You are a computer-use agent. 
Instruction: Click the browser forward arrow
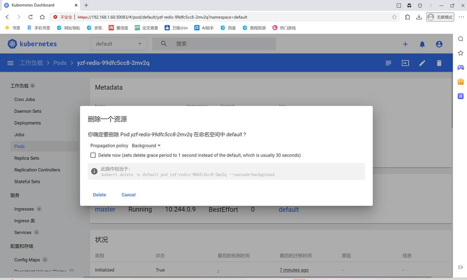tap(19, 17)
